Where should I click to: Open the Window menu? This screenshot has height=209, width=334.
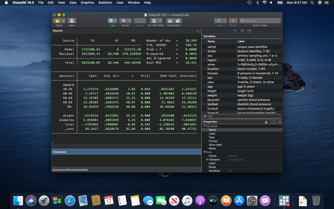point(134,2)
